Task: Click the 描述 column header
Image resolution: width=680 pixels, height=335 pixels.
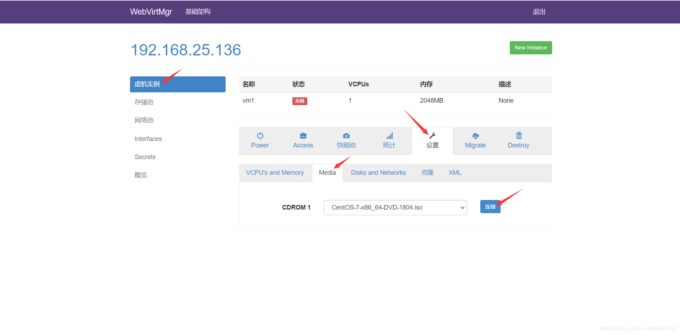Action: pos(505,84)
